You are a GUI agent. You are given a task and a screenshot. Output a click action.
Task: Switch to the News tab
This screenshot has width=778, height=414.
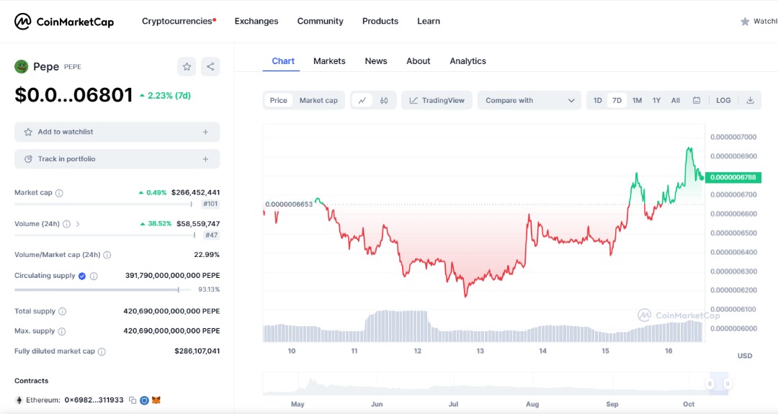[x=376, y=61]
